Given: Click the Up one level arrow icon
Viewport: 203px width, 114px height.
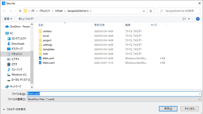Looking at the screenshot, I should (x=20, y=11).
